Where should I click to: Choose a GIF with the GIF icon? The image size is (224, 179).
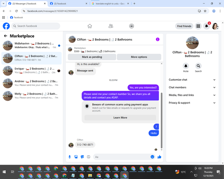point(89,157)
